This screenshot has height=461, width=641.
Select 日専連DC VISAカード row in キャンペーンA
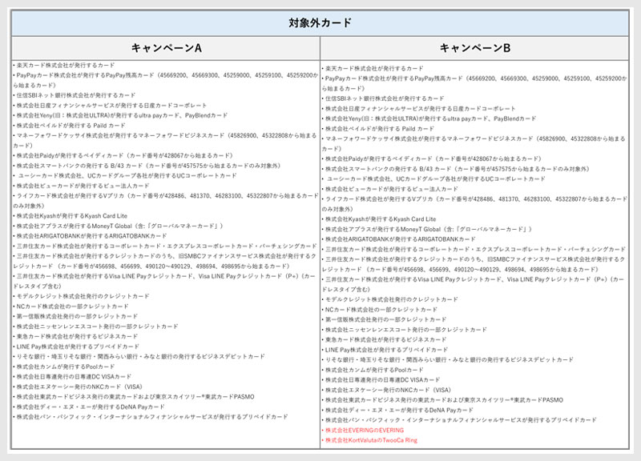[x=72, y=376]
